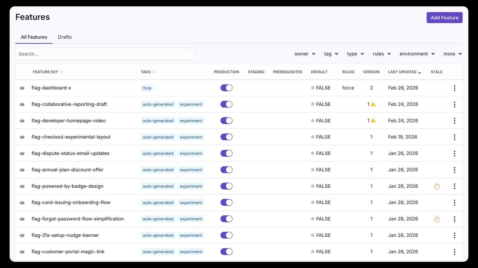Open the owner filter dropdown
Image resolution: width=478 pixels, height=268 pixels.
point(305,54)
